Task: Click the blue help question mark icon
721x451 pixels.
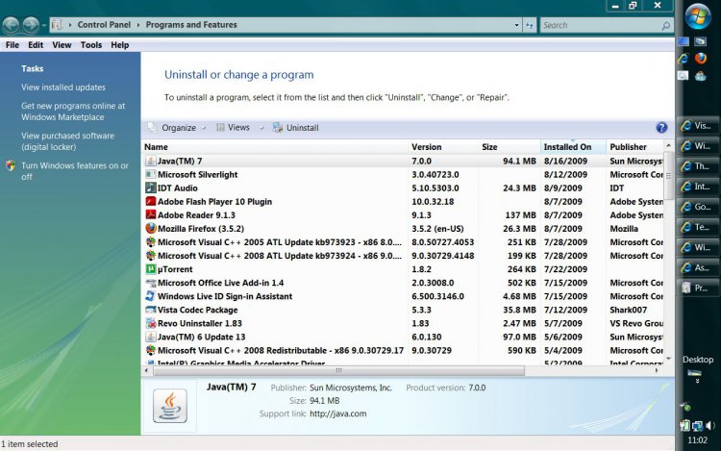Action: pyautogui.click(x=661, y=127)
